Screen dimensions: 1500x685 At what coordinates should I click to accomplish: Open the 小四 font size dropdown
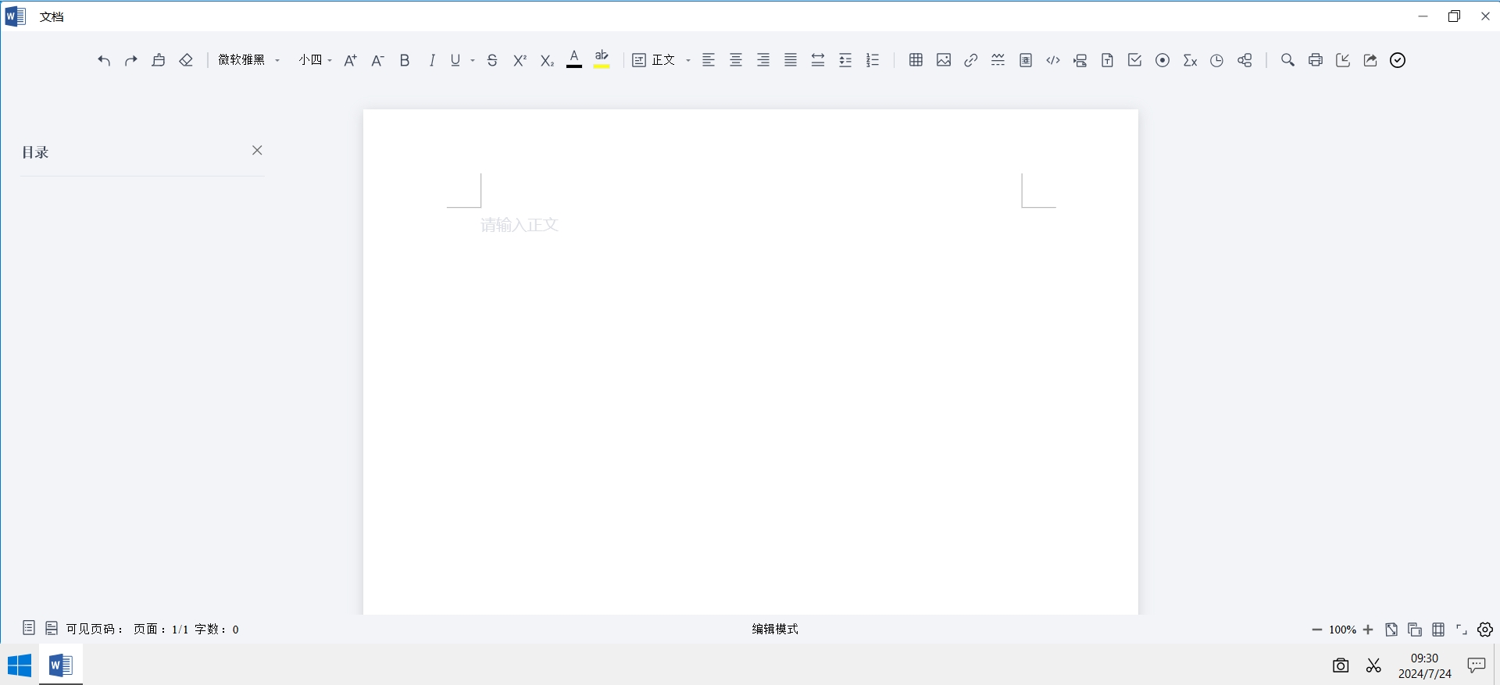(315, 60)
